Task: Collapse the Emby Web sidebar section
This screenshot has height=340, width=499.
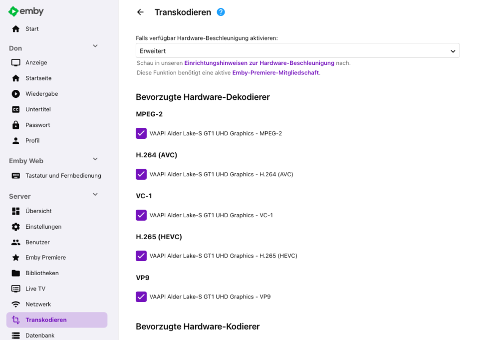Action: click(95, 159)
